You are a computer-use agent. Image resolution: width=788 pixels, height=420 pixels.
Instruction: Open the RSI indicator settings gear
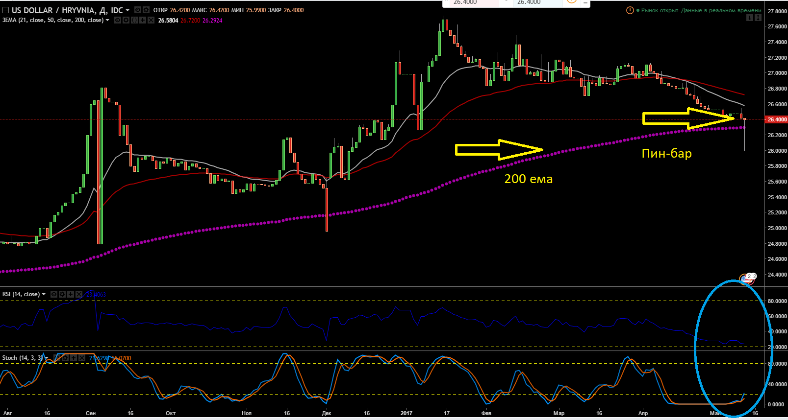pos(62,294)
